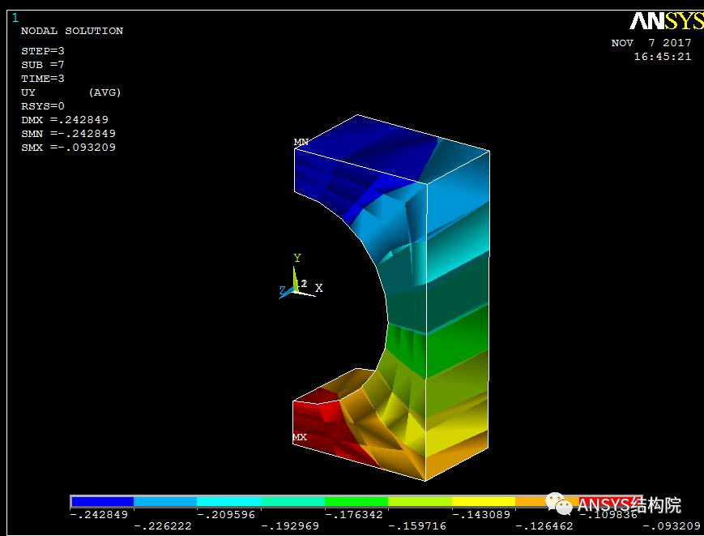Click the MN minimum marker on the model
704x536 pixels.
click(301, 142)
